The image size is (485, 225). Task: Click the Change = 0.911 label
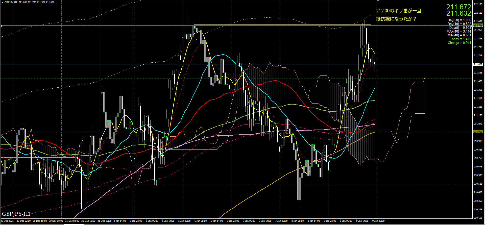coord(459,43)
